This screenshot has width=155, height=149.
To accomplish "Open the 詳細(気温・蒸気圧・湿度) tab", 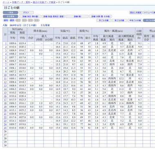I will [x=53, y=16].
